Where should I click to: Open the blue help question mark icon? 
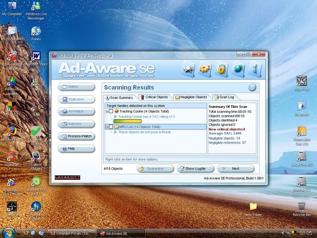(x=252, y=88)
